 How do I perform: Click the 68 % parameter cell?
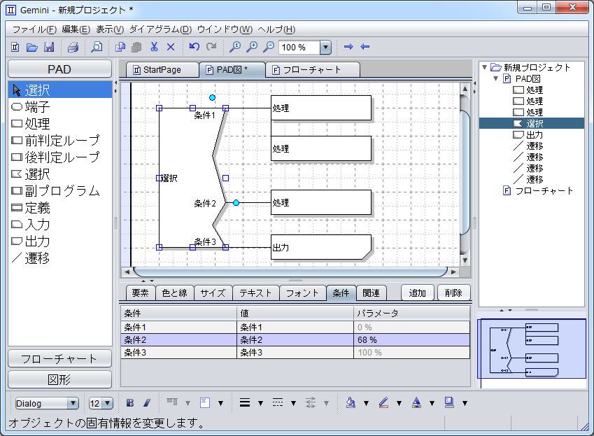[x=411, y=340]
